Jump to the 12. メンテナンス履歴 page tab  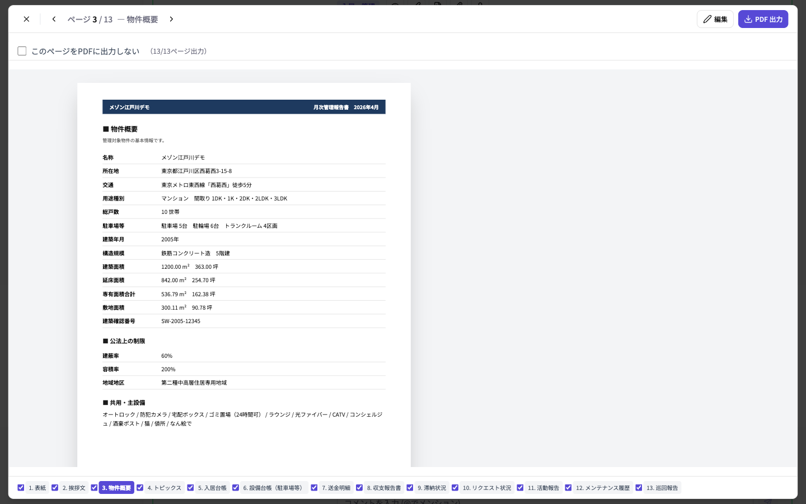(603, 488)
